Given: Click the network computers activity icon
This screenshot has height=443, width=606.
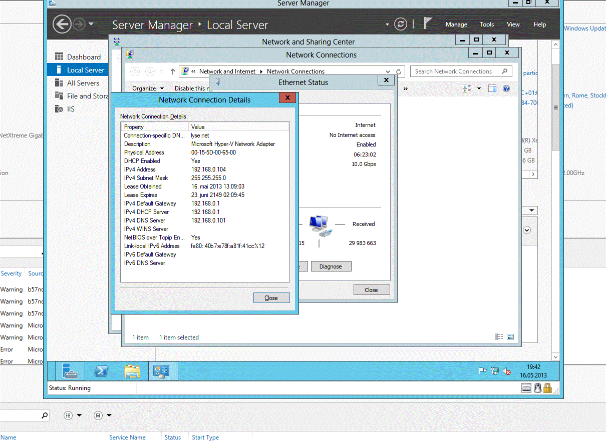Looking at the screenshot, I should 320,225.
